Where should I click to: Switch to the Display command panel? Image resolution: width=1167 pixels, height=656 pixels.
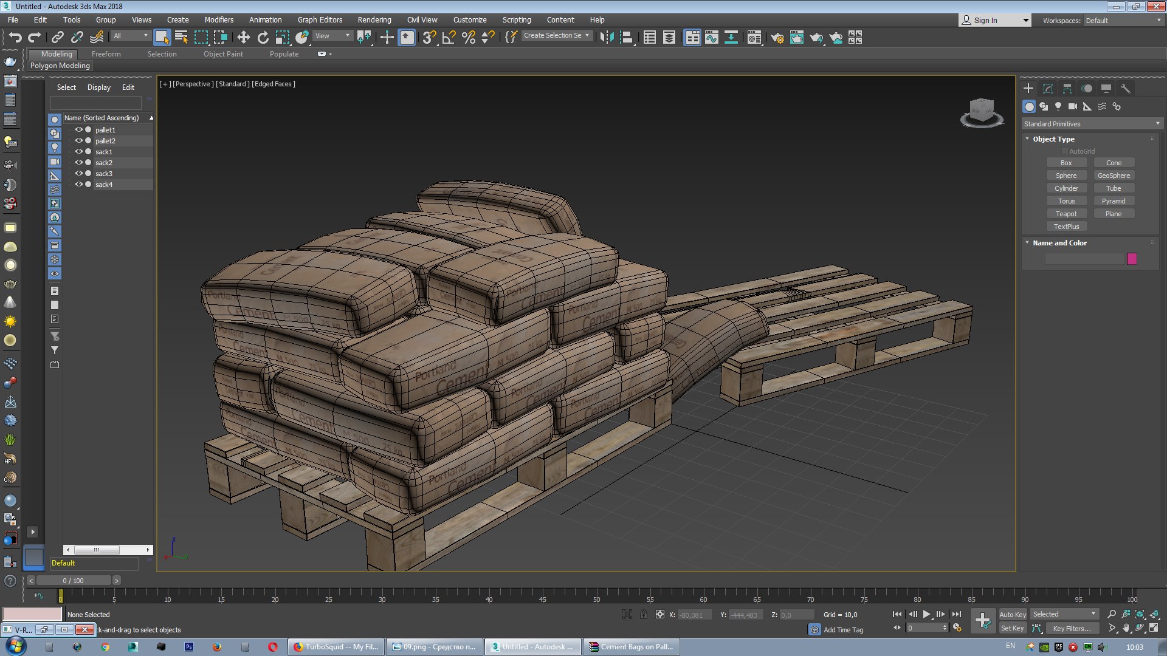click(1106, 89)
